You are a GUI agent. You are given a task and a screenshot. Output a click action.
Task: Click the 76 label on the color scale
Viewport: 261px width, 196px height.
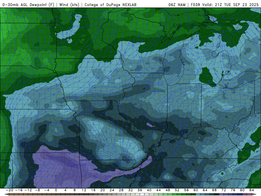(x=233, y=190)
